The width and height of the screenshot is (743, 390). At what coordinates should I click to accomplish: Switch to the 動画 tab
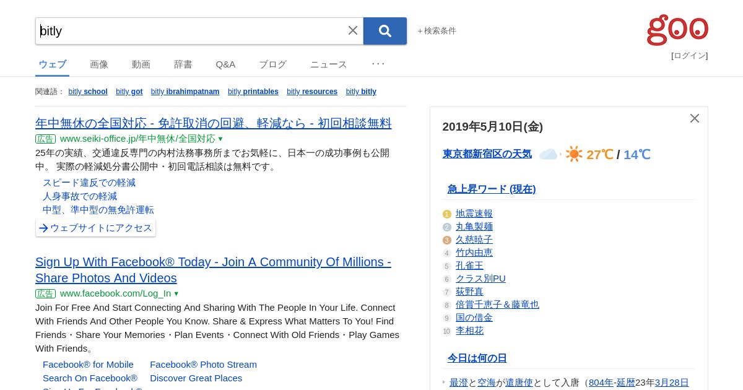click(x=141, y=64)
